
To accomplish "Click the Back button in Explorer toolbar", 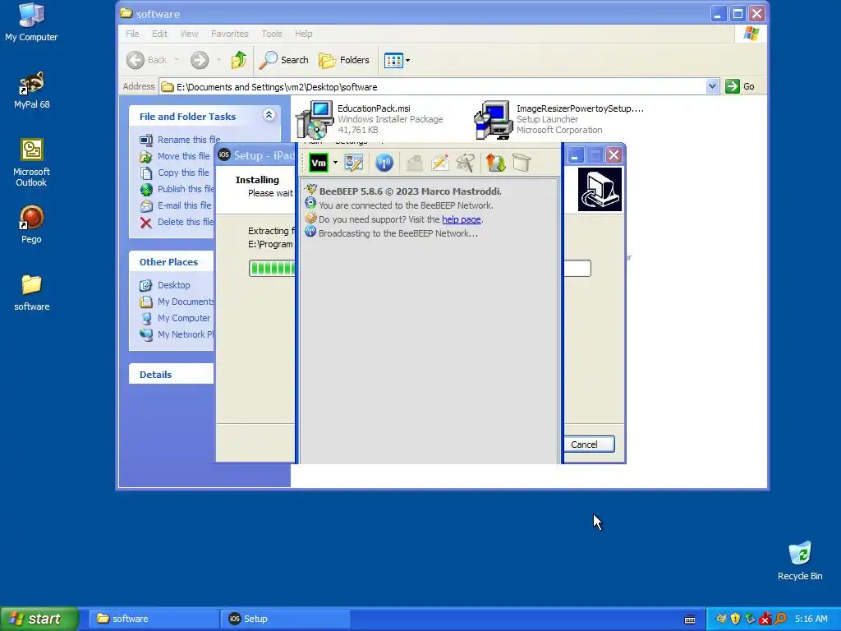I will 146,60.
